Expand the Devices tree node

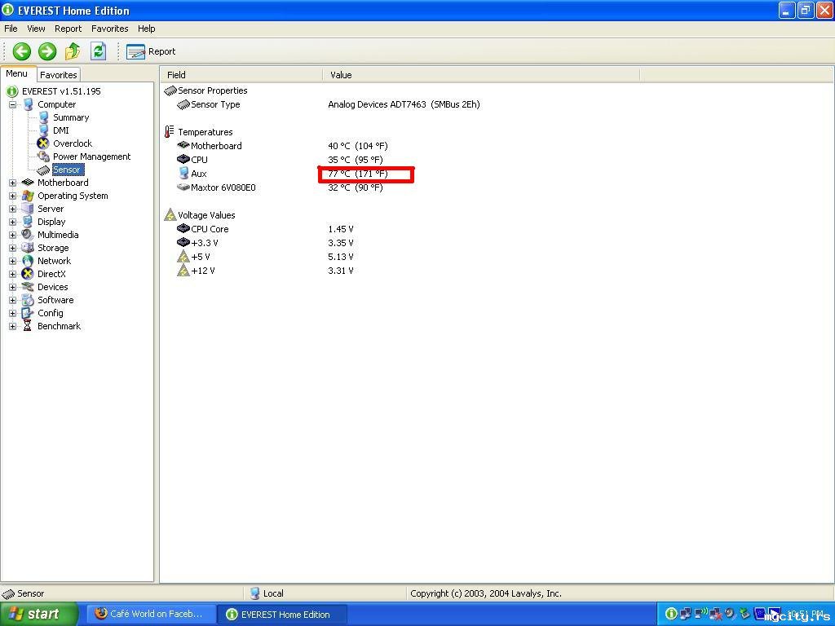[12, 287]
